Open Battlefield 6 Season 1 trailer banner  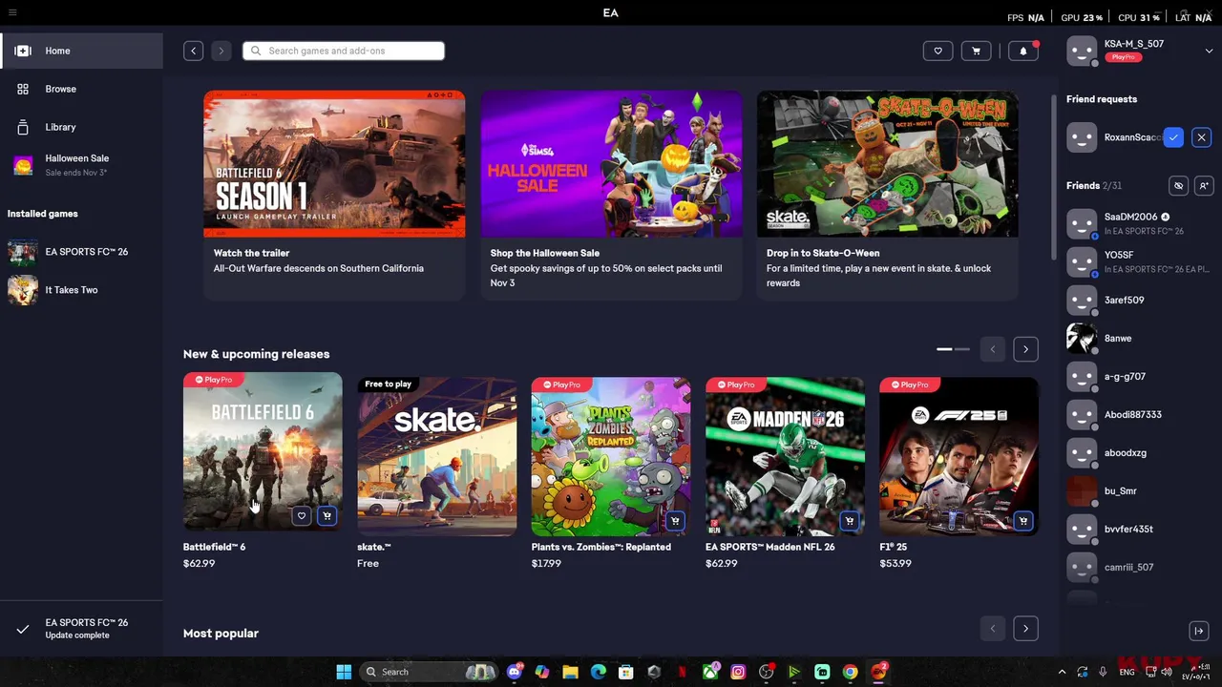coord(334,164)
